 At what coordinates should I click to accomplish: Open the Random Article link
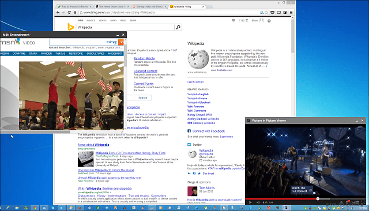[144, 58]
